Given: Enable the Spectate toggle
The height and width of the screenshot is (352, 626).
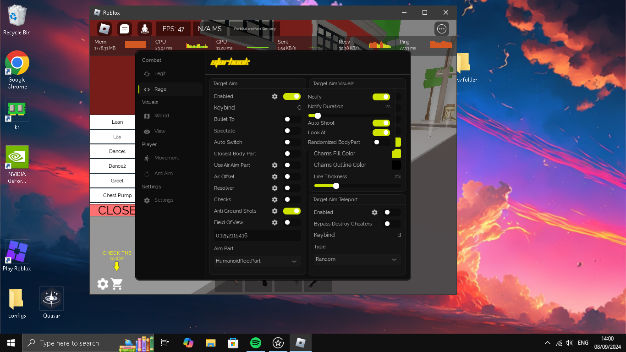Looking at the screenshot, I should pyautogui.click(x=291, y=131).
